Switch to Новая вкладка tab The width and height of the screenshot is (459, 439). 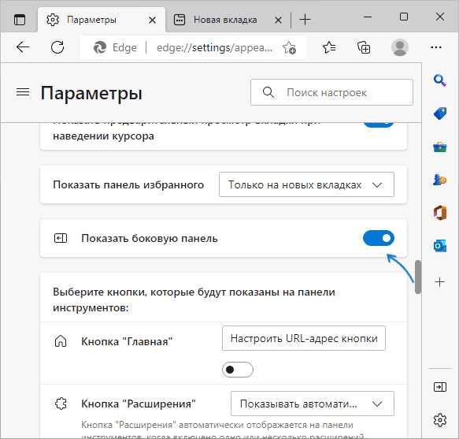(x=225, y=20)
